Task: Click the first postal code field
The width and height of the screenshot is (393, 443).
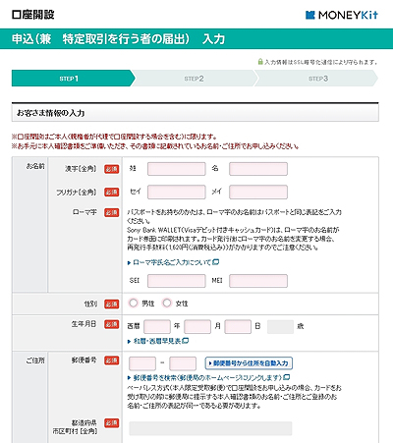Action: tap(142, 363)
